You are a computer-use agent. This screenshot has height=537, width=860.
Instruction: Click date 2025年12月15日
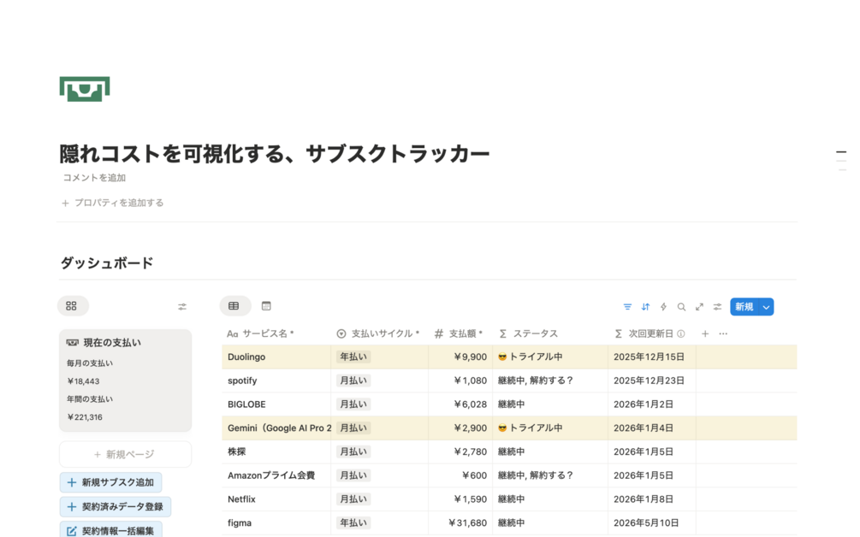point(649,357)
